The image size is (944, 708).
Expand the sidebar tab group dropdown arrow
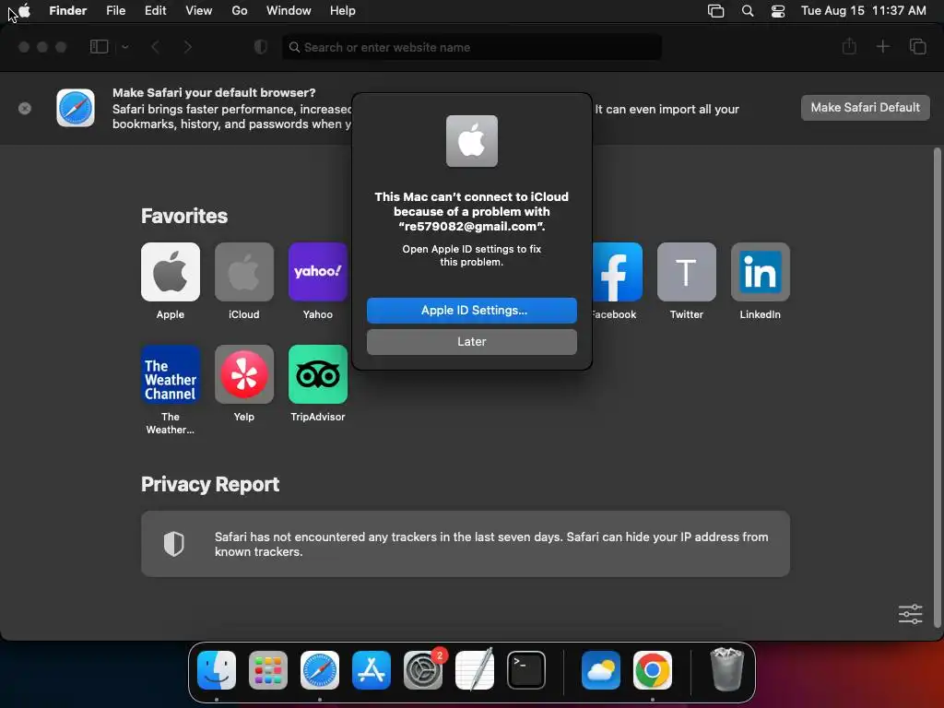pos(124,47)
